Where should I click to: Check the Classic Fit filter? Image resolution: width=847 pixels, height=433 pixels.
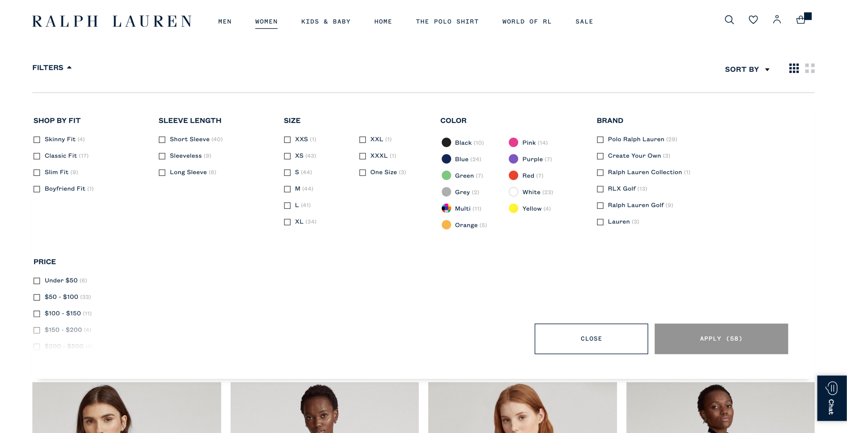(x=37, y=156)
